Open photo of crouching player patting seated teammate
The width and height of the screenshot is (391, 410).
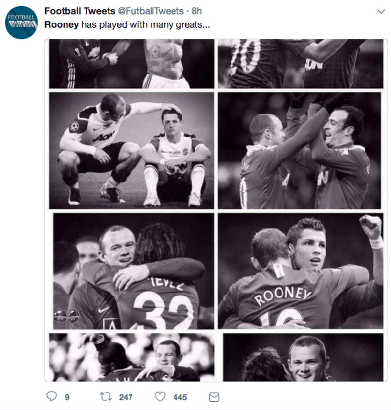coord(131,151)
